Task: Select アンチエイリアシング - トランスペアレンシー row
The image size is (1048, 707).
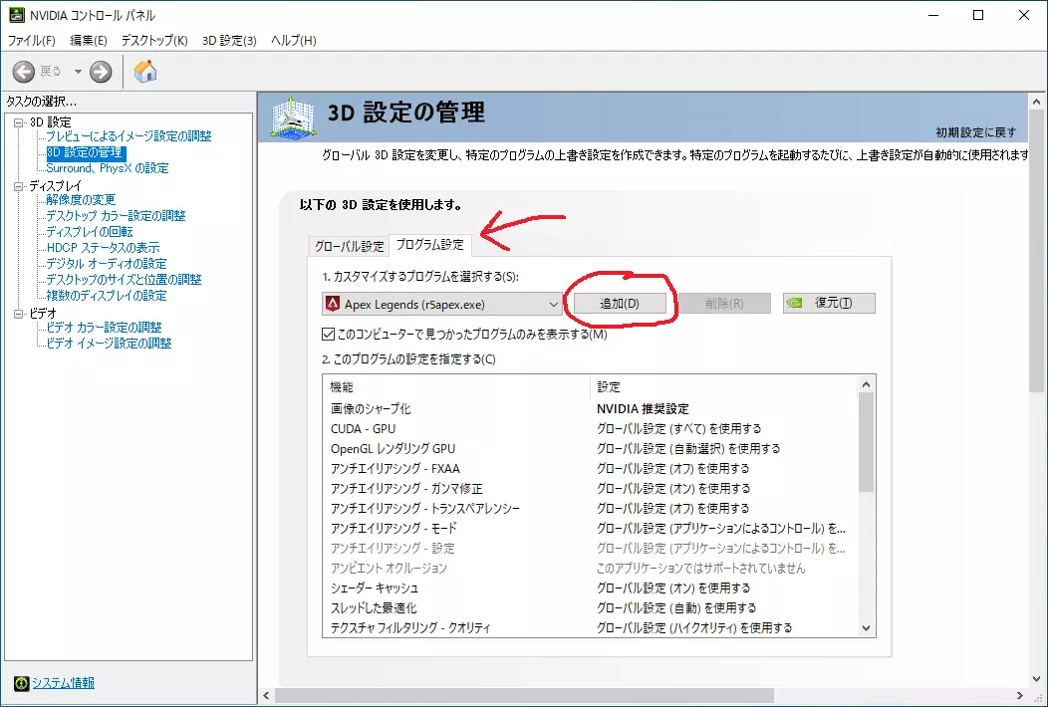Action: pos(590,509)
